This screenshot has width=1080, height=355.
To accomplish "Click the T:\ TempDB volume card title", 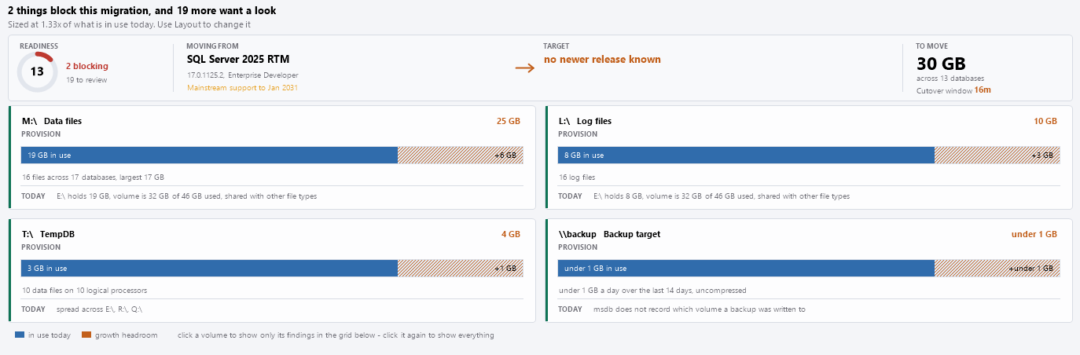I will (48, 234).
